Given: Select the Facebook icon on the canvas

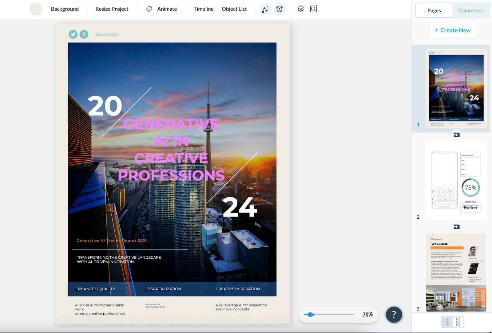Looking at the screenshot, I should click(x=84, y=34).
